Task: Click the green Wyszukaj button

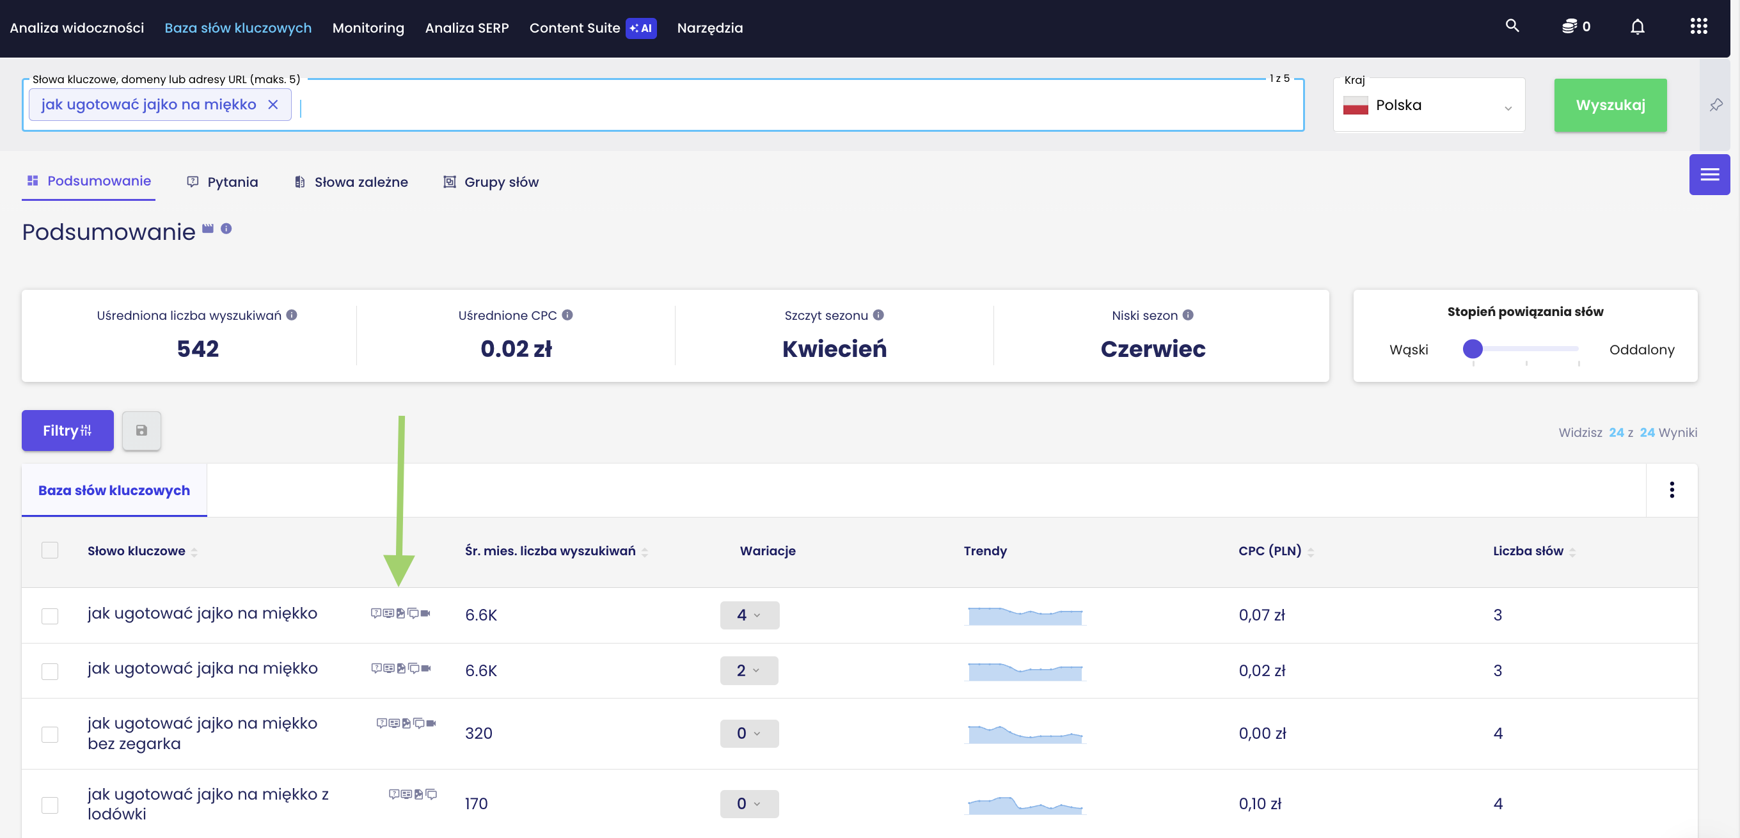Action: point(1609,106)
